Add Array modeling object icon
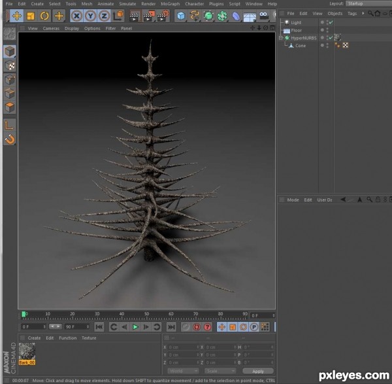This screenshot has width=392, height=384. [x=222, y=16]
